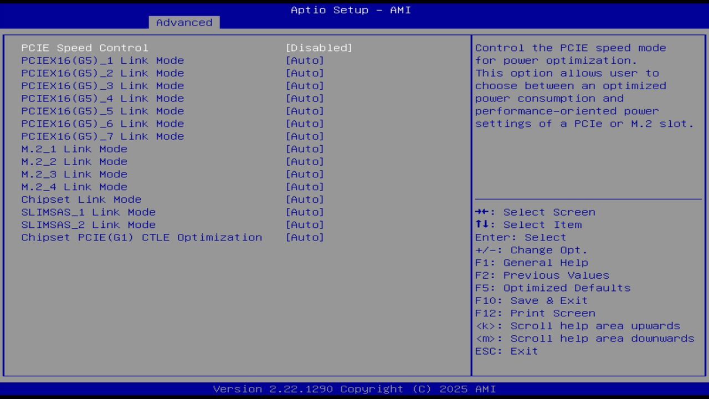Select SLIMSAS_1 Link Mode label
The image size is (709, 399).
click(x=89, y=212)
